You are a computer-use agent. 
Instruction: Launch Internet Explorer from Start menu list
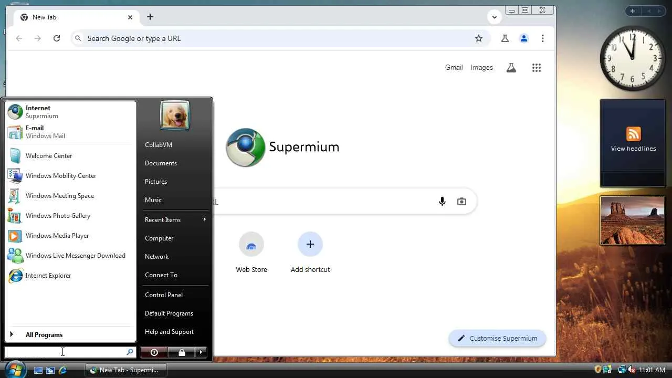pos(70,276)
